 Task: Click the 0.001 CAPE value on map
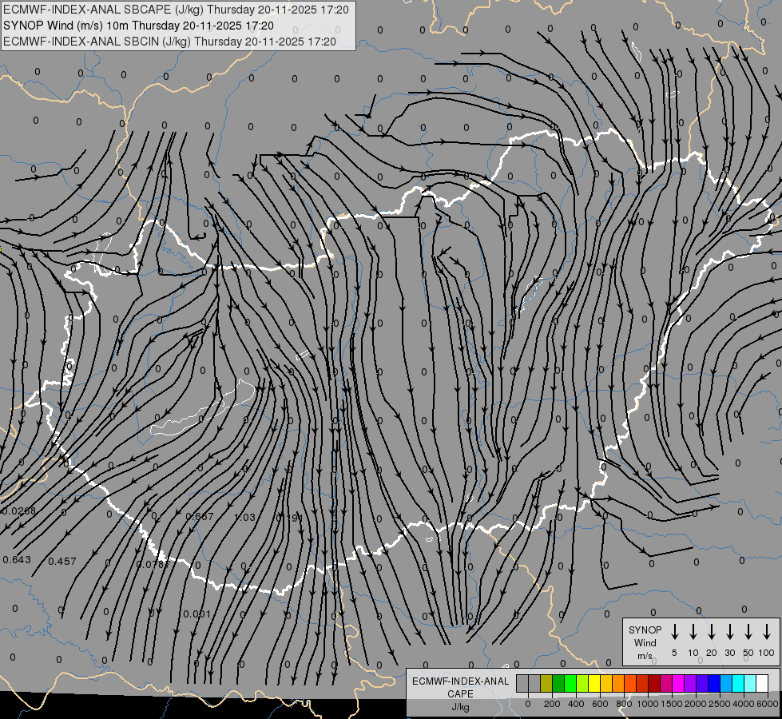coord(197,614)
